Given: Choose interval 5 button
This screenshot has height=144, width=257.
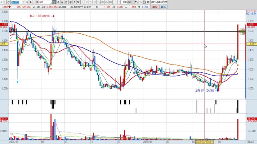Looking at the screenshot, I should pos(91,2).
